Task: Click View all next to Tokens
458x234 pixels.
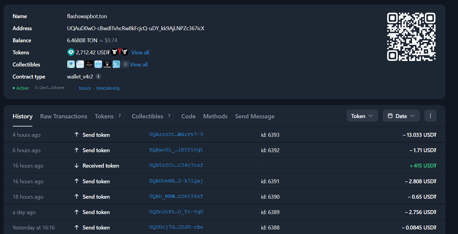Action: point(140,53)
